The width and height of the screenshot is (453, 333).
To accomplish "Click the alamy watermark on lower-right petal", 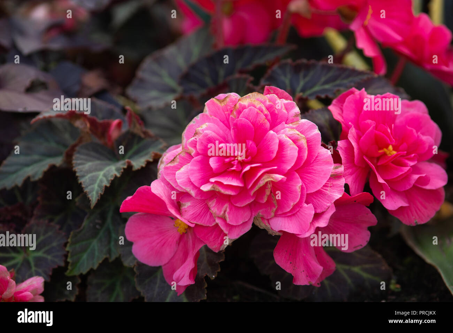I will click(x=329, y=241).
